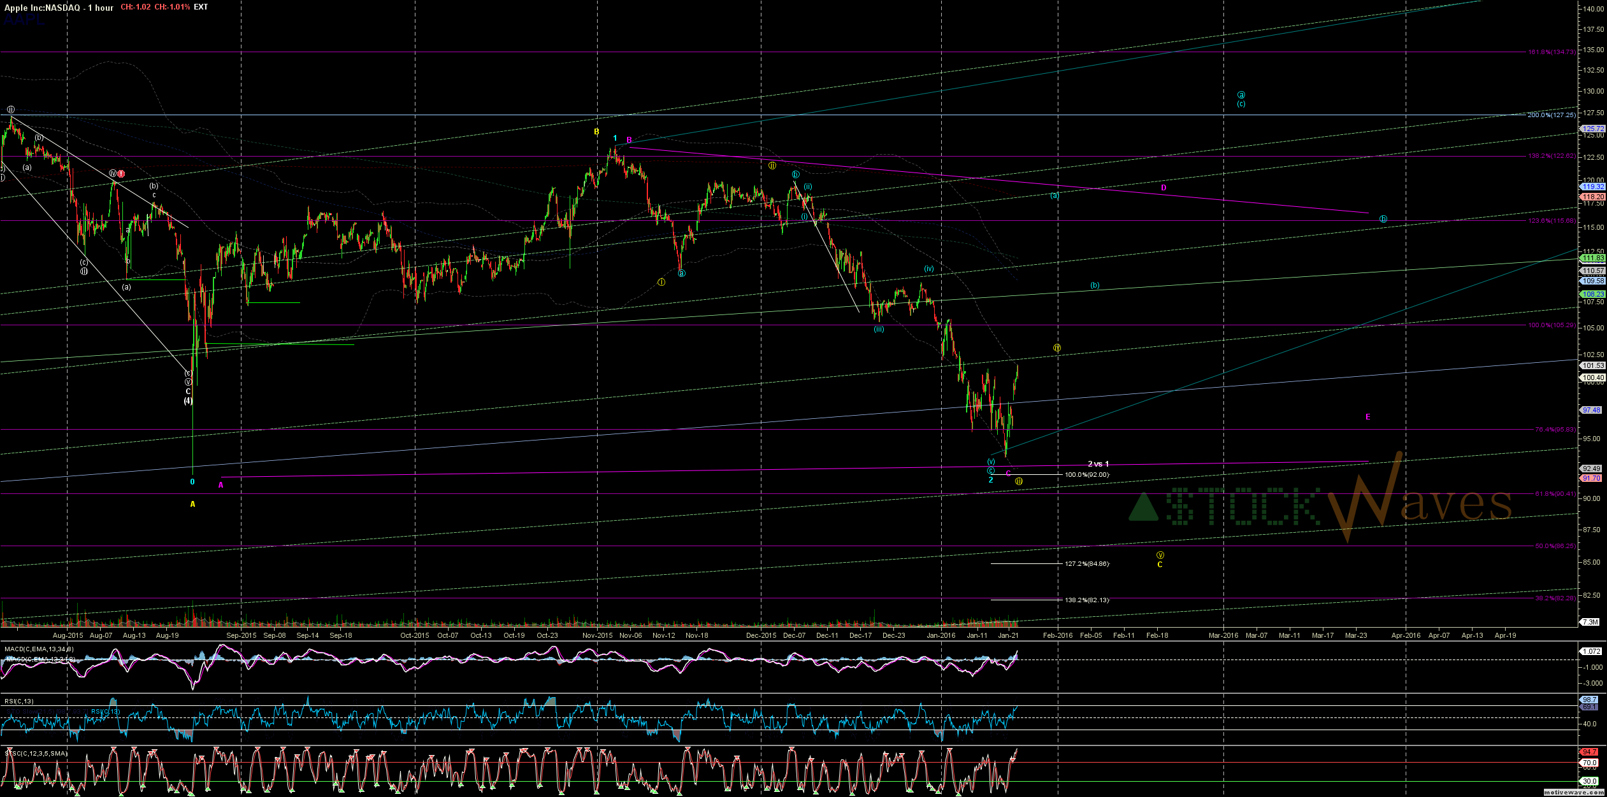Image resolution: width=1607 pixels, height=797 pixels.
Task: Click the red alert icon near wave iv
Action: 121,174
